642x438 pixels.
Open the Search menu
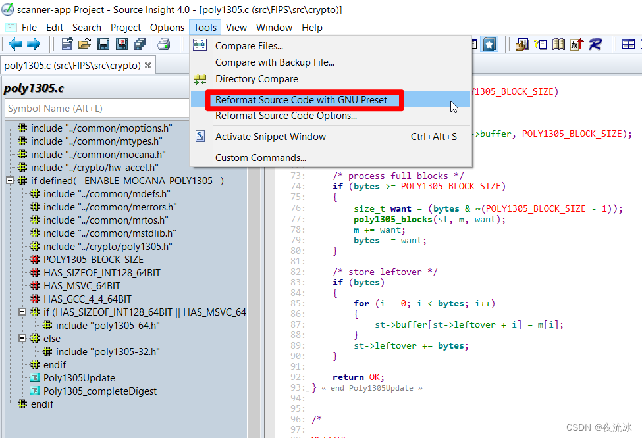[x=87, y=28]
